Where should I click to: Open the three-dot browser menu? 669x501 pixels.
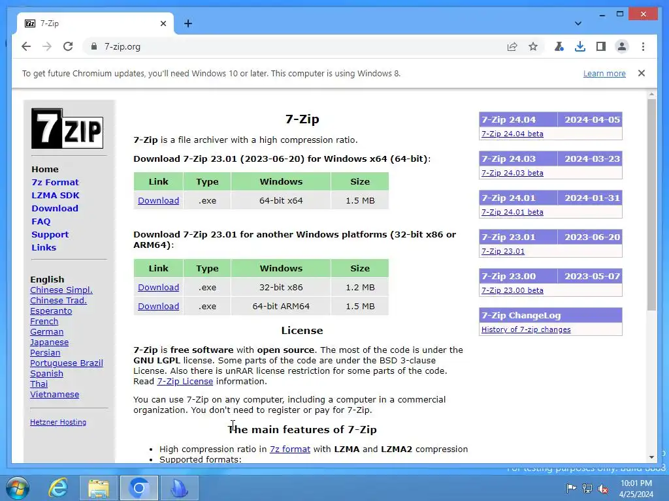point(643,46)
